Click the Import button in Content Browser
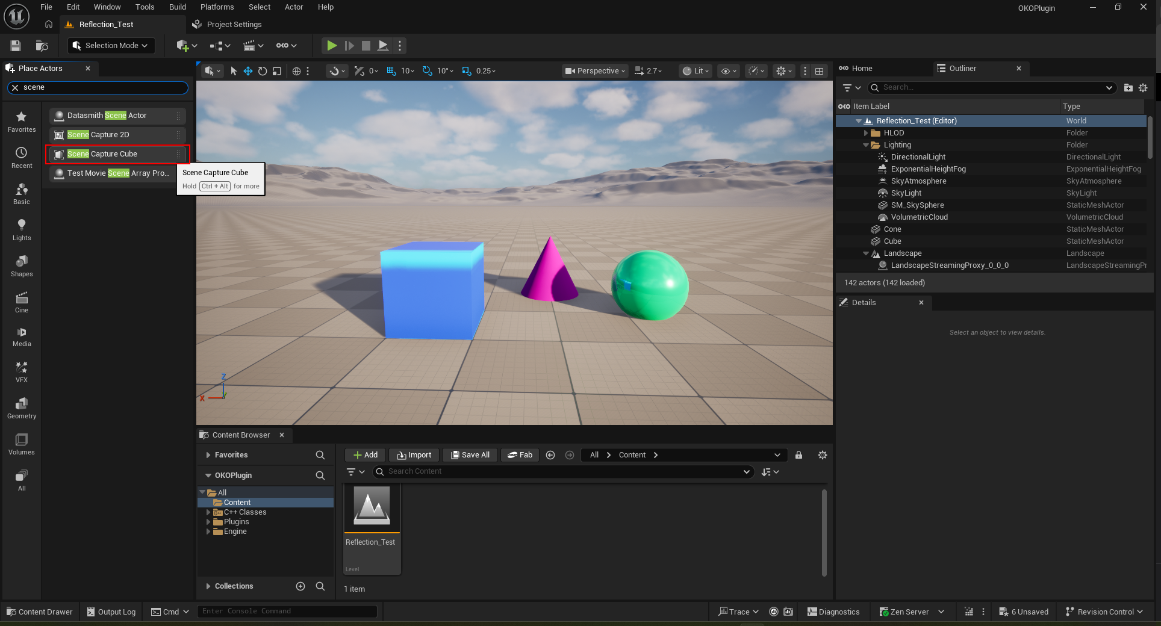The width and height of the screenshot is (1161, 626). pyautogui.click(x=414, y=455)
